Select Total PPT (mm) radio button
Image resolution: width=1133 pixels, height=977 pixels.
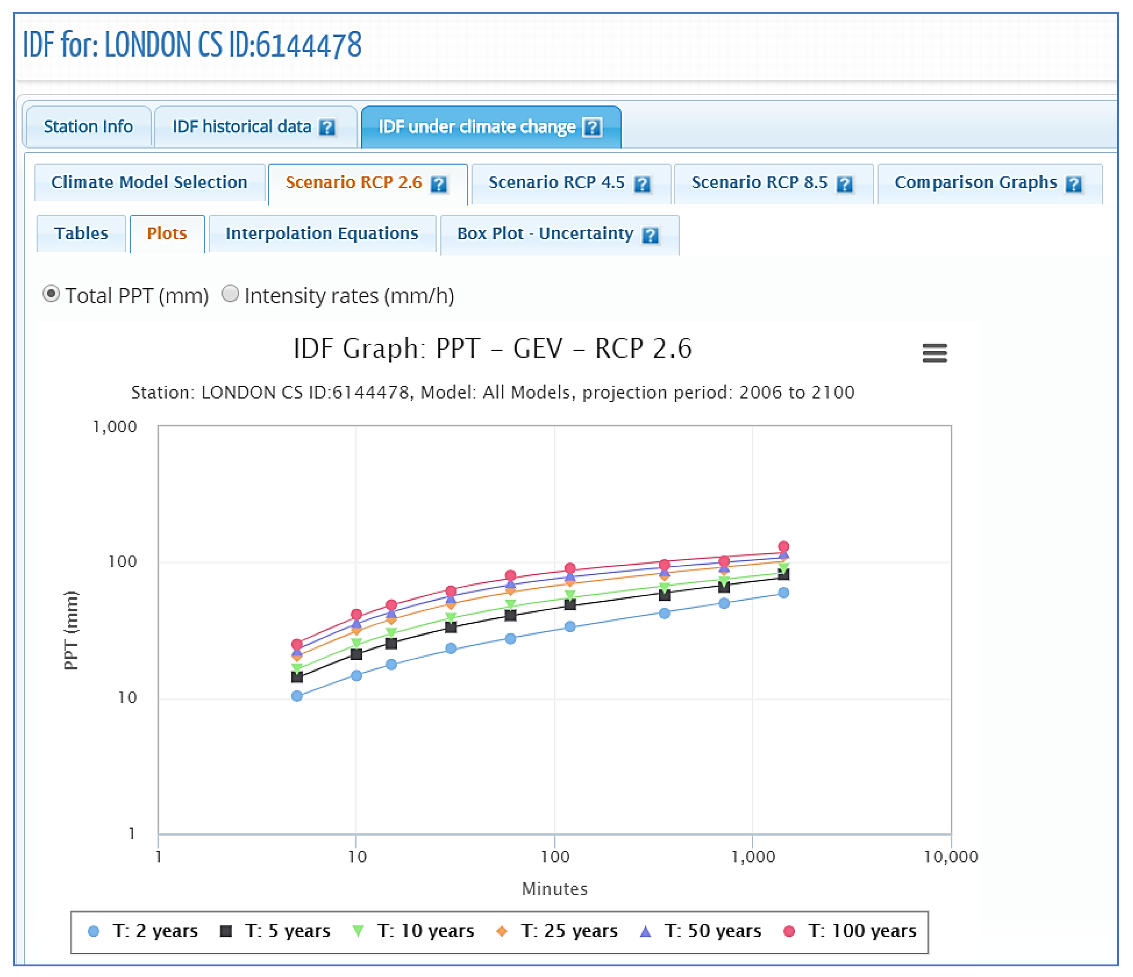click(x=52, y=294)
